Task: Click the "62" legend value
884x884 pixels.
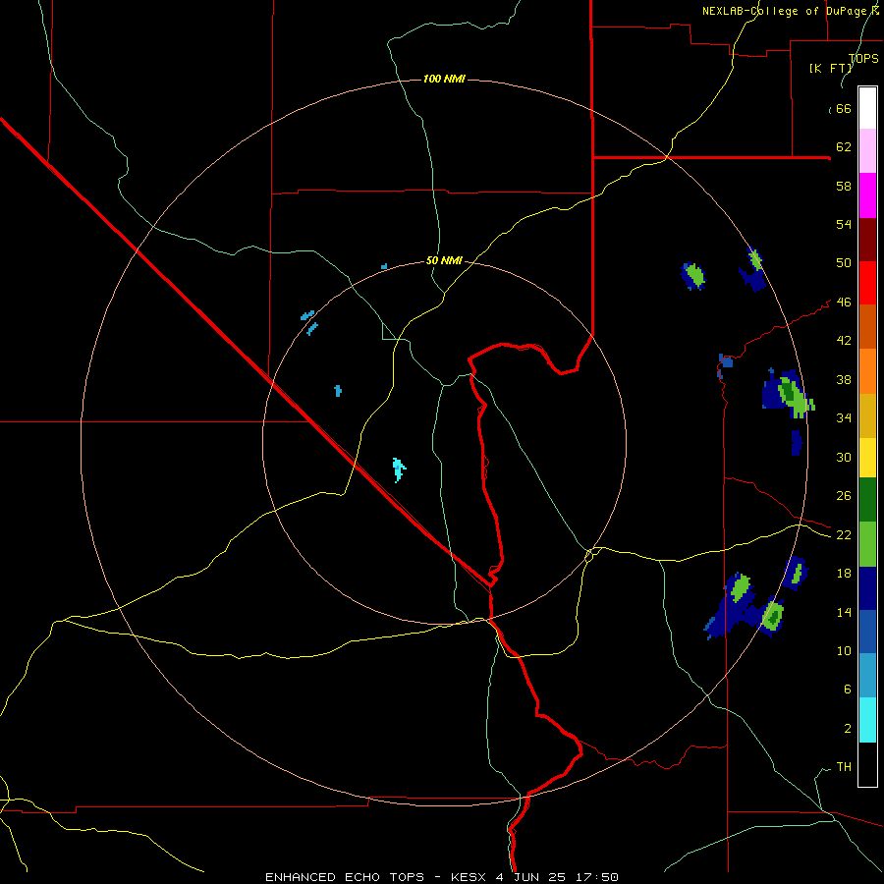Action: pyautogui.click(x=844, y=147)
